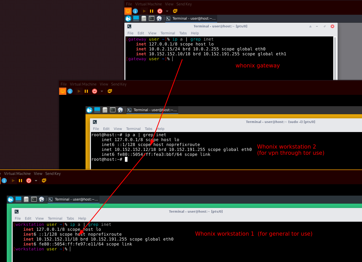The width and height of the screenshot is (362, 262).
Task: Click run button in workstation 1 VM toolbar
Action: [13, 181]
